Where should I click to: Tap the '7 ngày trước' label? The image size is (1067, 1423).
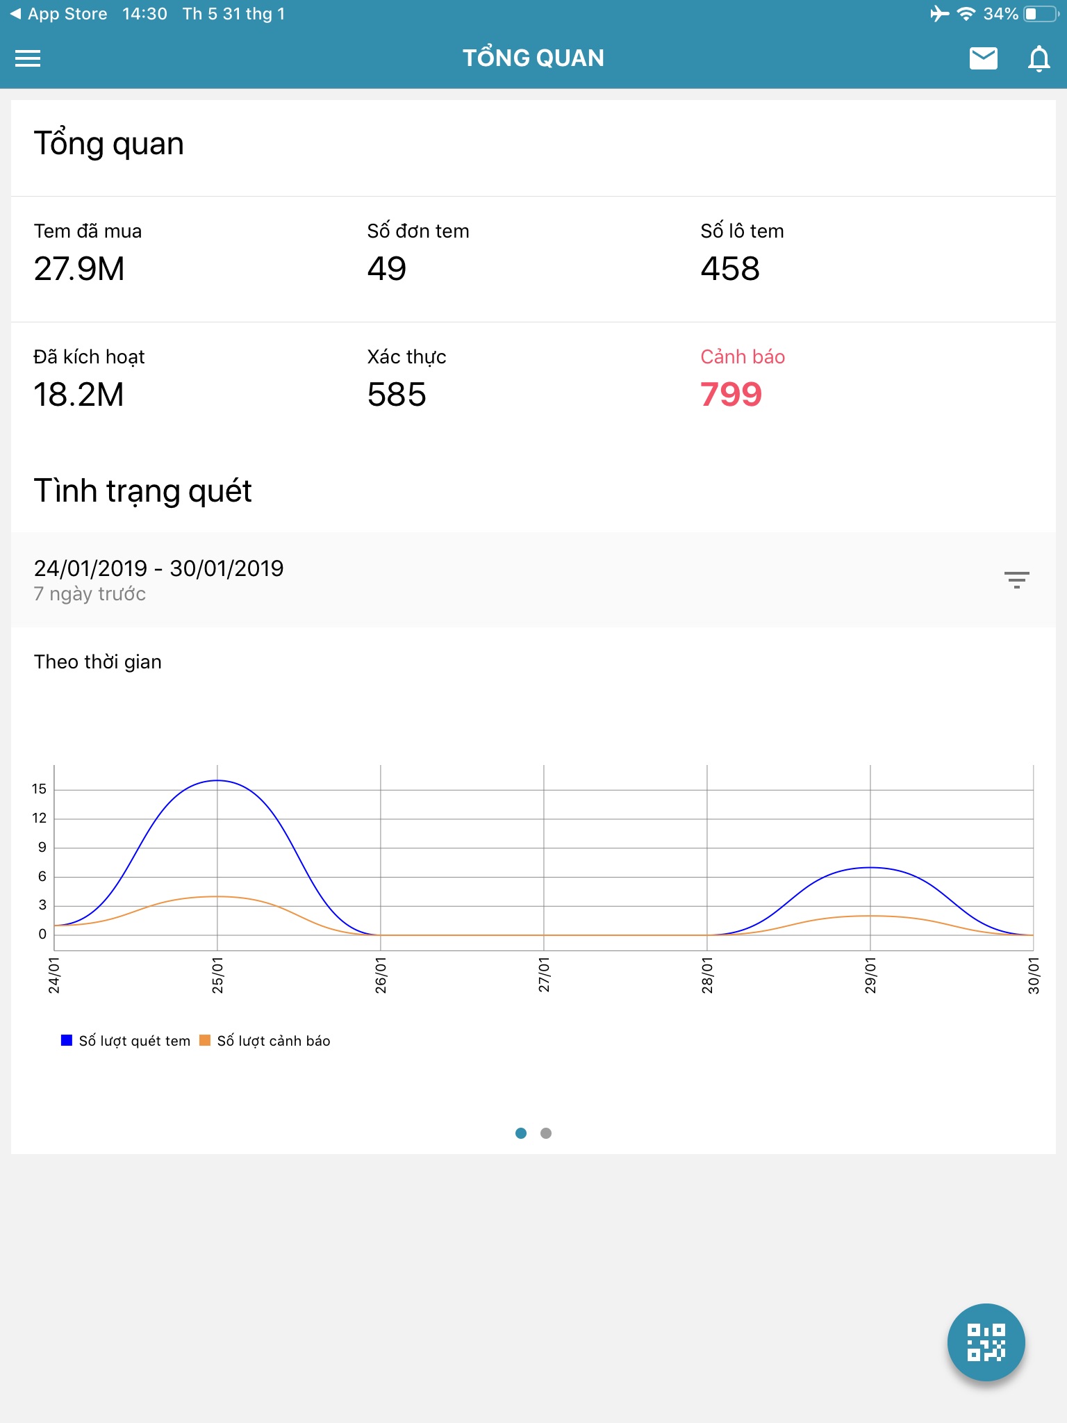tap(90, 594)
